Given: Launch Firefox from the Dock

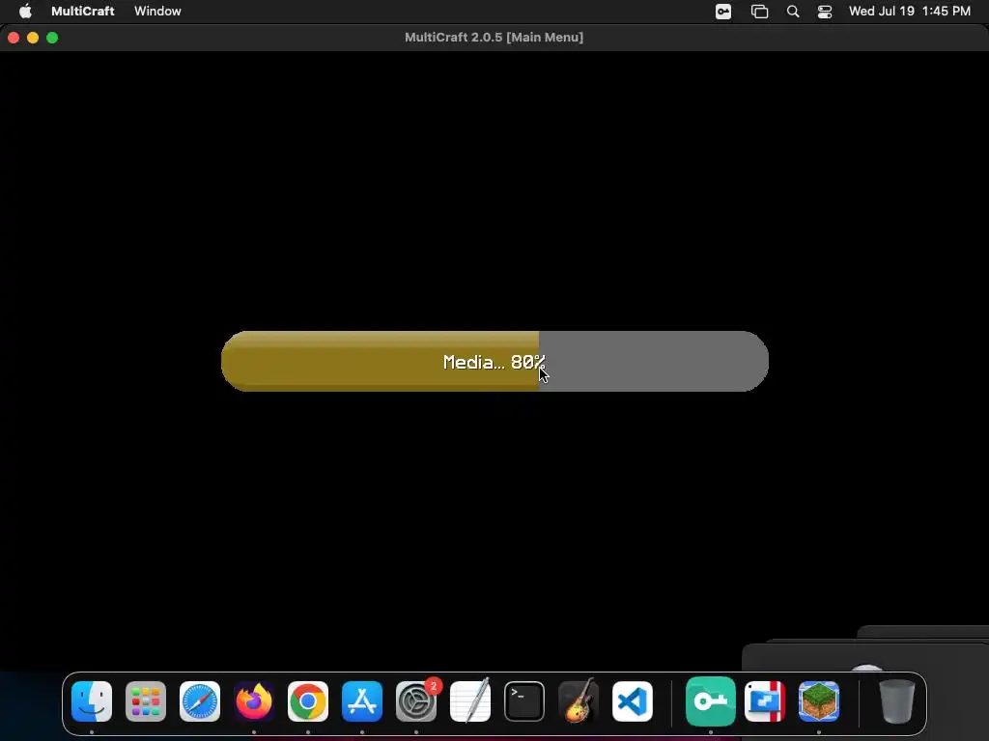Looking at the screenshot, I should point(254,701).
